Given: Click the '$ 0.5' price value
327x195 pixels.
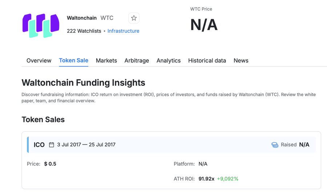Looking at the screenshot, I should [50, 164].
